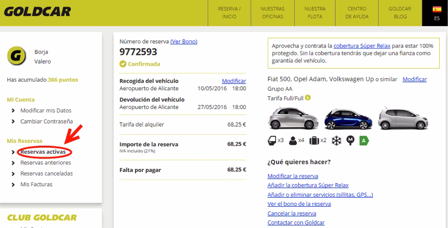Click Ver el bono de la reserva
Screen dimensions: 448x228
299,204
